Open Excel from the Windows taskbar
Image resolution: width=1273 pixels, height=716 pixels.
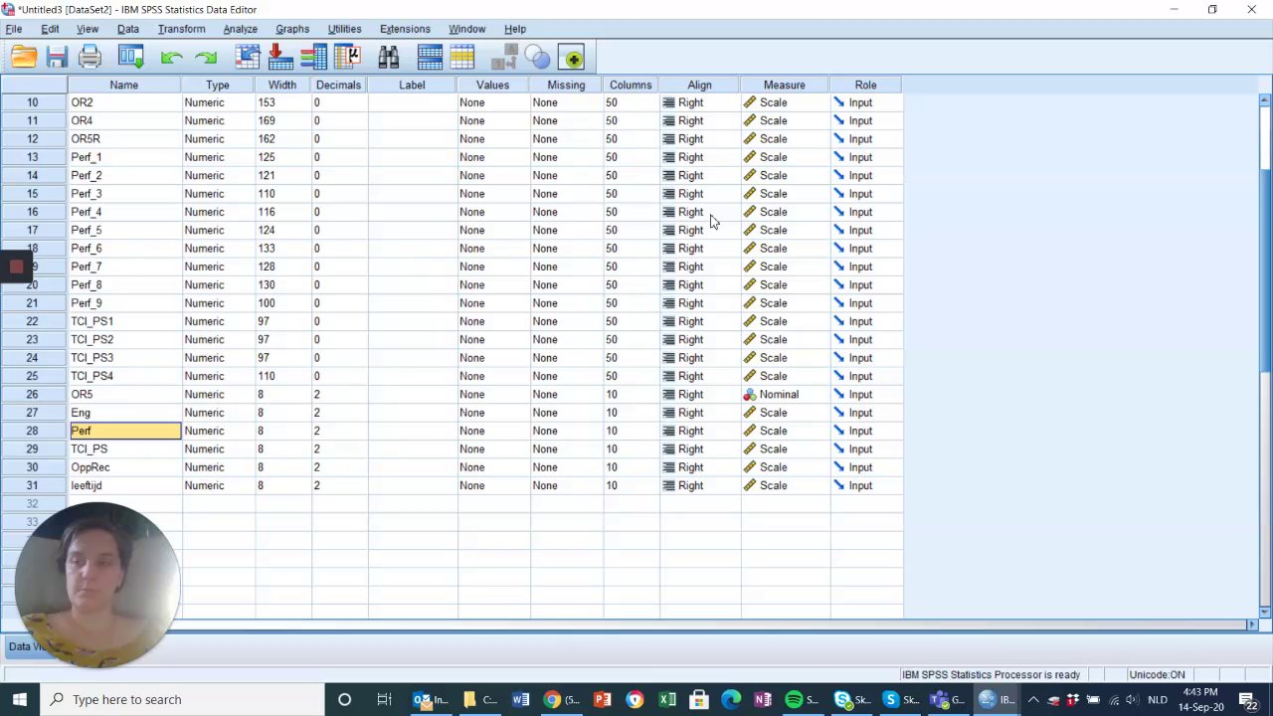[x=667, y=699]
